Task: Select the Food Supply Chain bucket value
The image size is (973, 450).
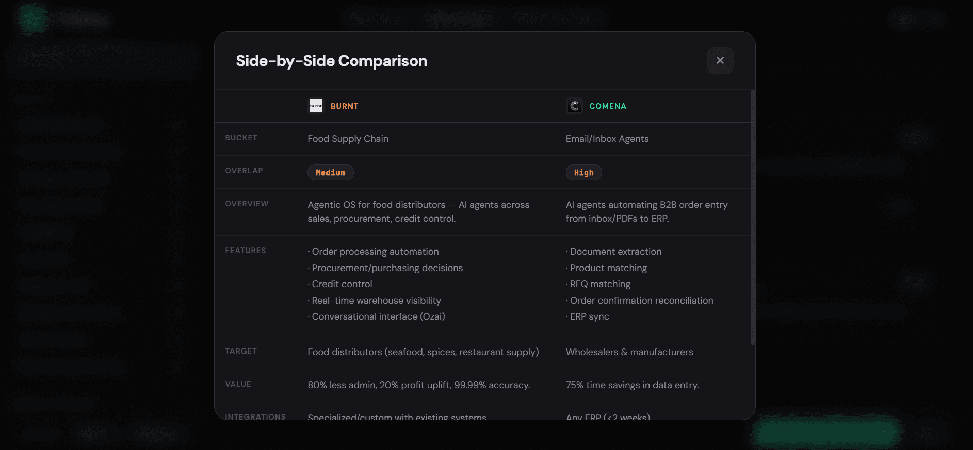Action: pyautogui.click(x=348, y=139)
